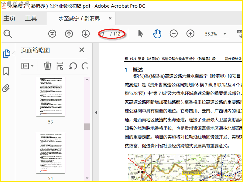The height and width of the screenshot is (182, 243).
Task: Activate the hand pan tool
Action: click(x=157, y=34)
